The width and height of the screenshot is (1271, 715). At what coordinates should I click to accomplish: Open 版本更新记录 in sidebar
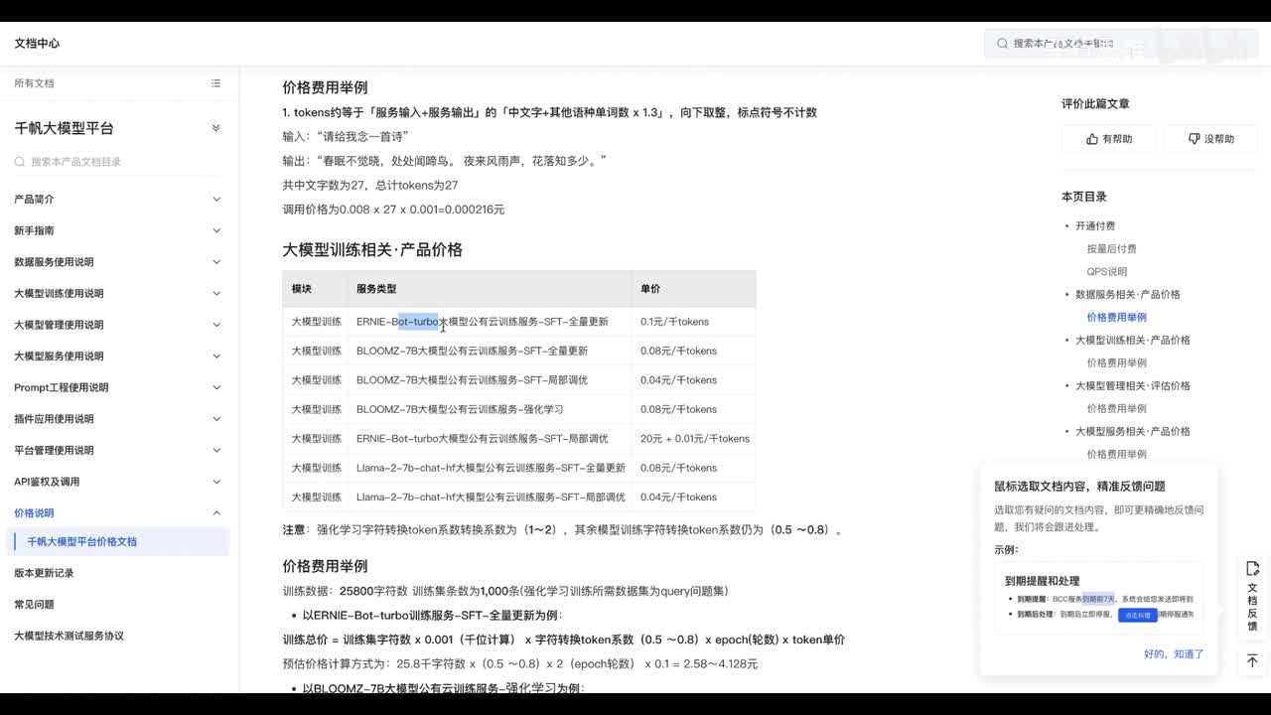coord(44,573)
